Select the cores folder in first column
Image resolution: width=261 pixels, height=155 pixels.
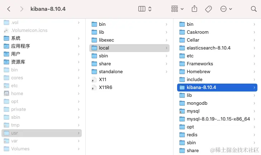(x=42, y=77)
